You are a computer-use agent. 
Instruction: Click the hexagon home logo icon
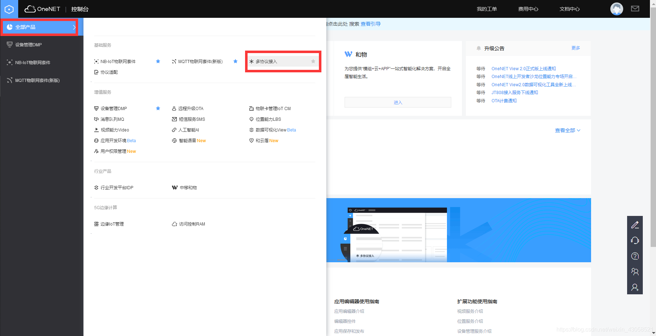(9, 9)
